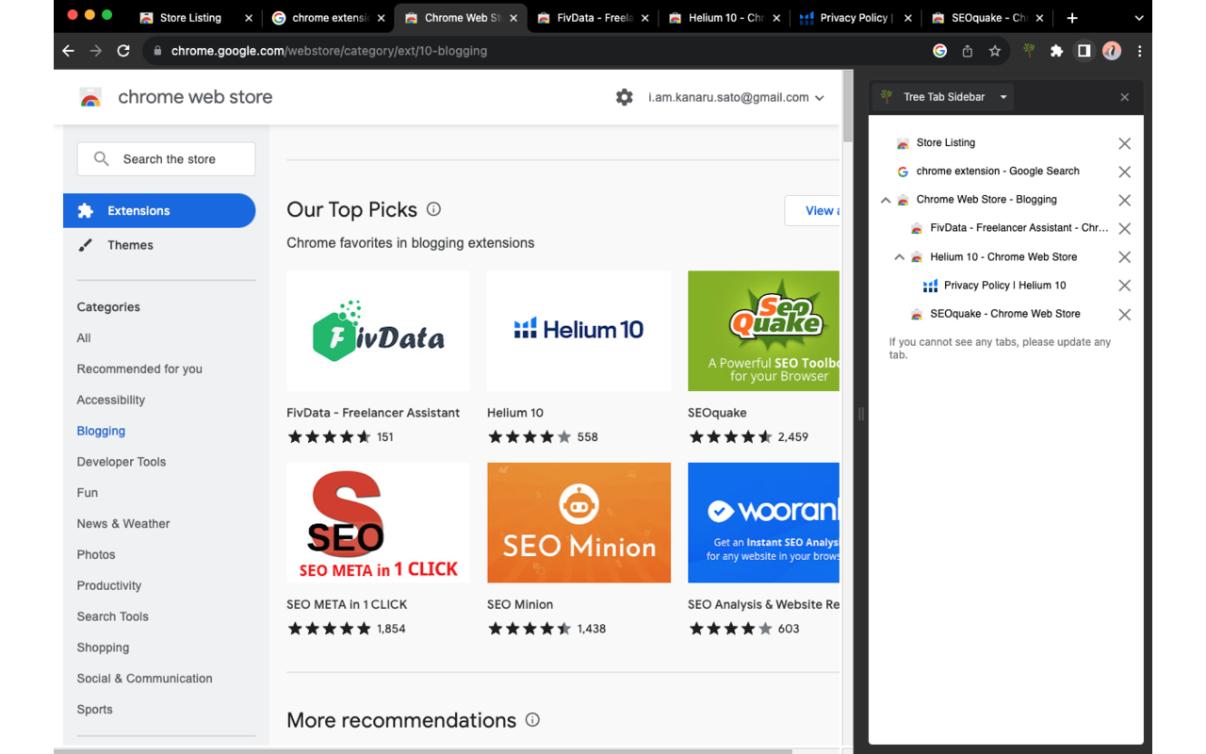Choose Recommended for you category
This screenshot has width=1206, height=754.
click(x=139, y=369)
